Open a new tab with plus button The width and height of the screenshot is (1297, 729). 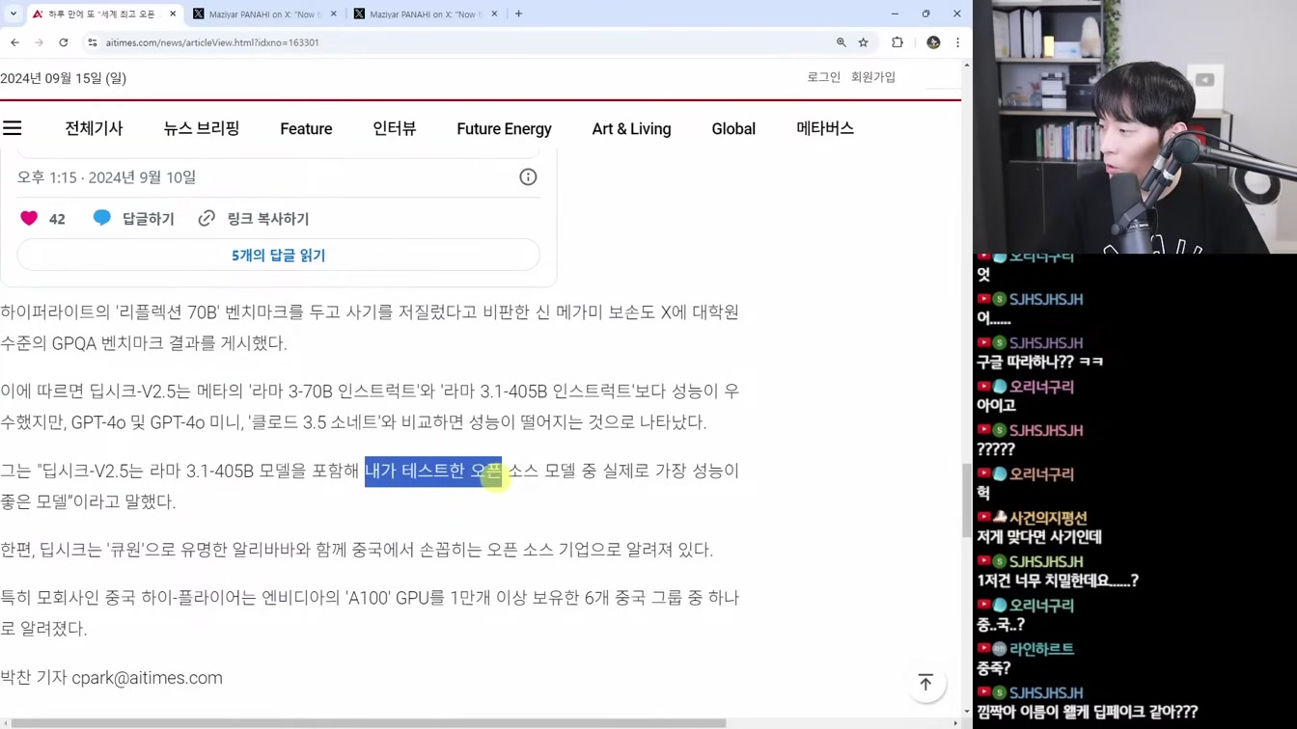pos(518,13)
